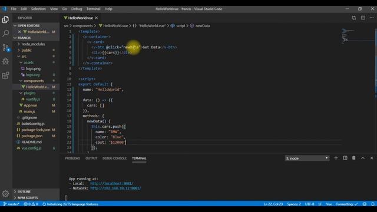The height and width of the screenshot is (212, 377).
Task: Click the Open Changes icon in editor toolbar
Action: coord(354,18)
